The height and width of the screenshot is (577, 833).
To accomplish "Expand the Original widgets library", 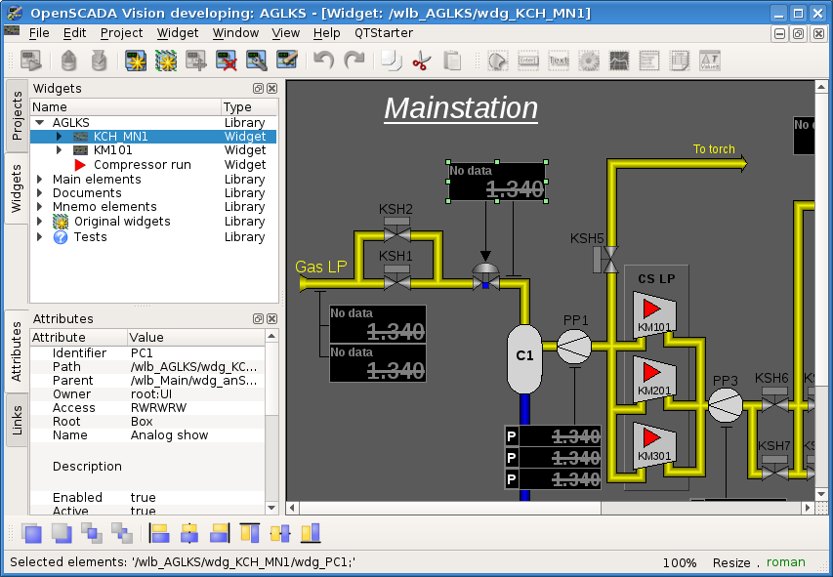I will pyautogui.click(x=40, y=221).
